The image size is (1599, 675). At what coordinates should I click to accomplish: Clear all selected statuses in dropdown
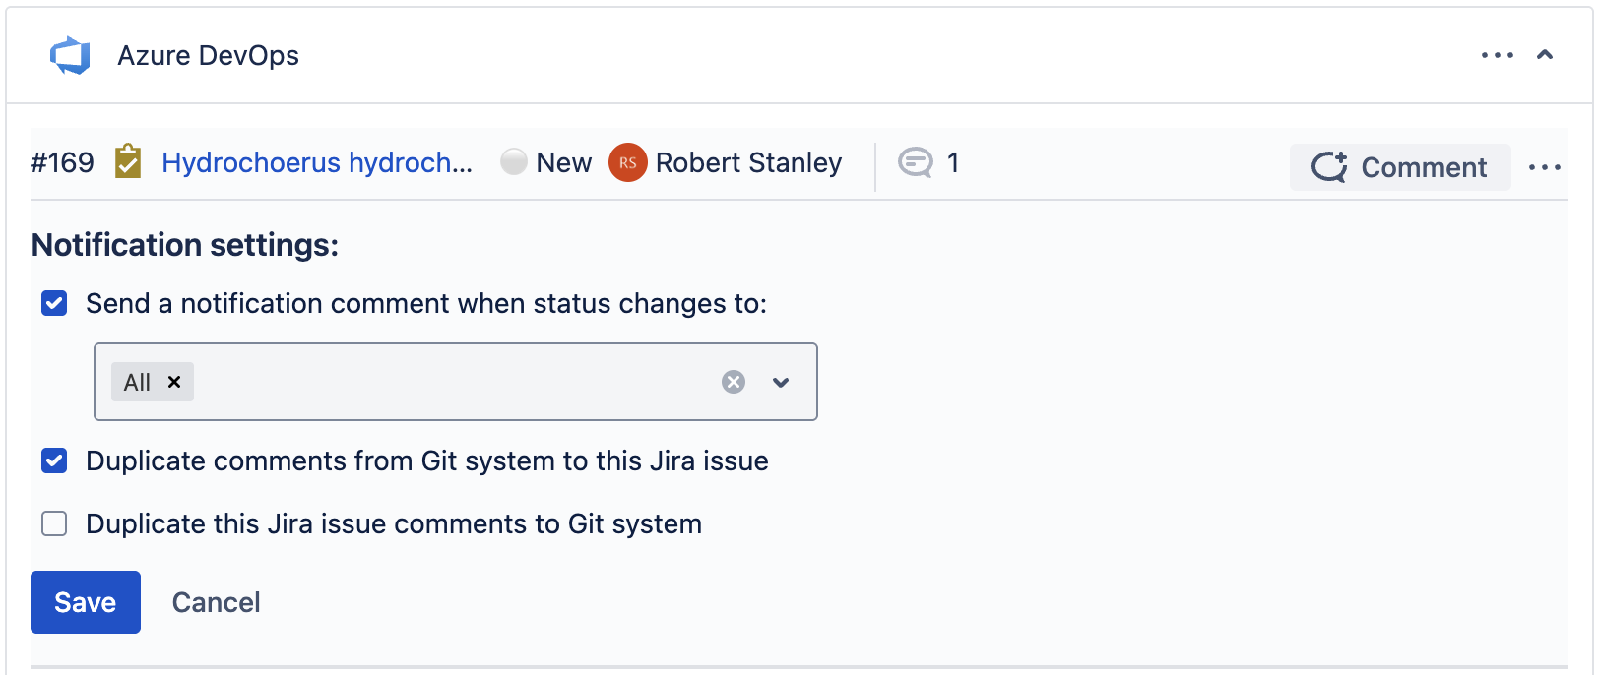click(734, 382)
